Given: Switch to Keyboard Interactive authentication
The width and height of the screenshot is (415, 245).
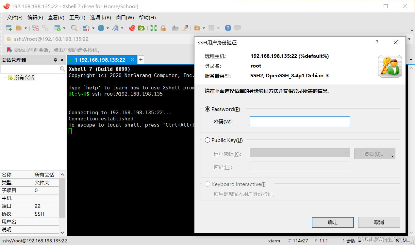Looking at the screenshot, I should (208, 184).
